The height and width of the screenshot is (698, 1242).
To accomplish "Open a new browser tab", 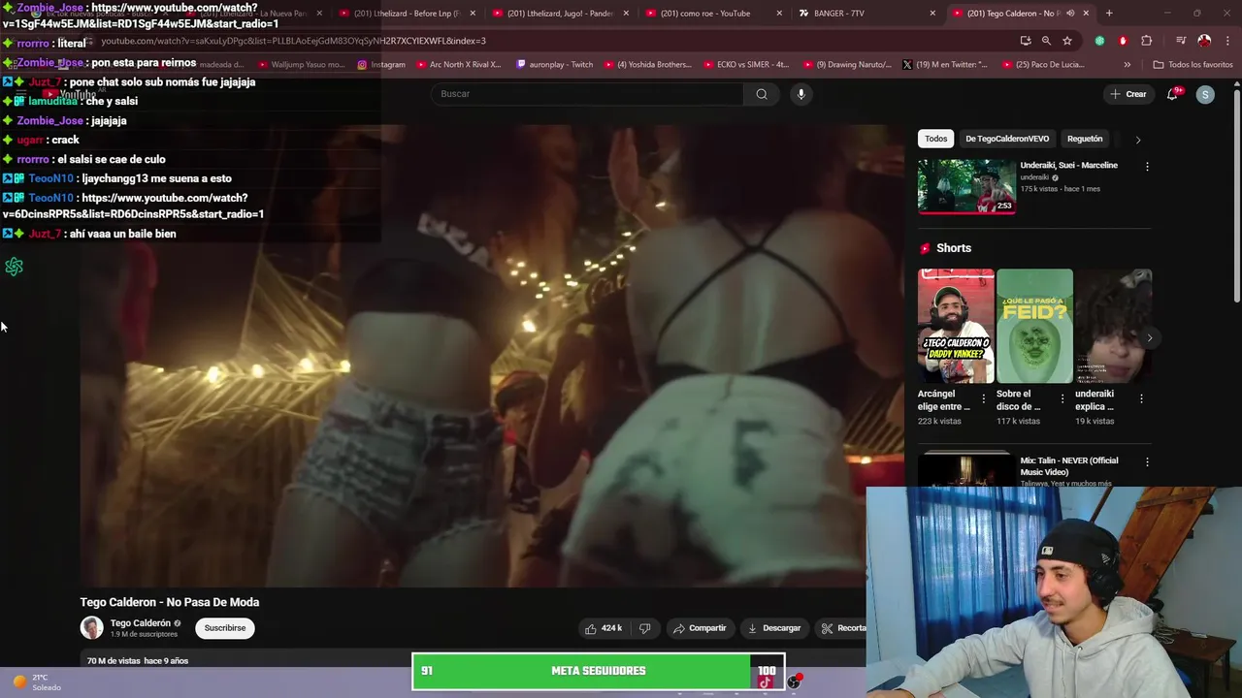I will coord(1109,14).
